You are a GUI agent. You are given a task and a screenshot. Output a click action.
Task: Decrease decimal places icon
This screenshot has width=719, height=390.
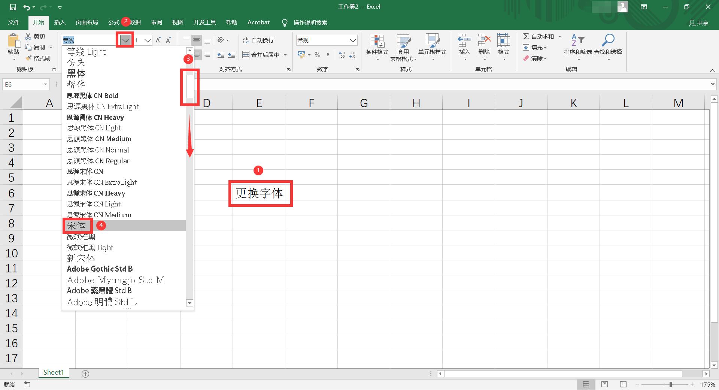coord(352,55)
